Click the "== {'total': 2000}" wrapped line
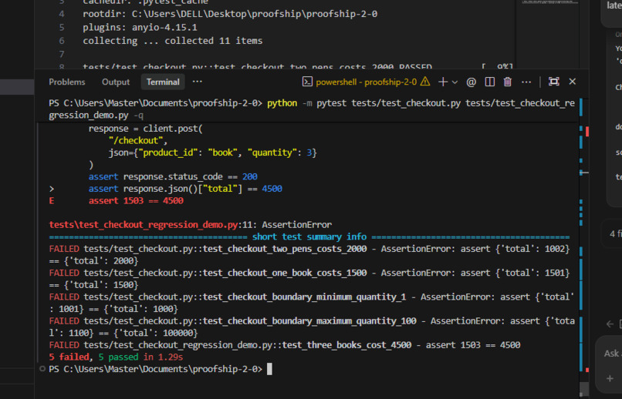This screenshot has width=622, height=399. point(93,261)
